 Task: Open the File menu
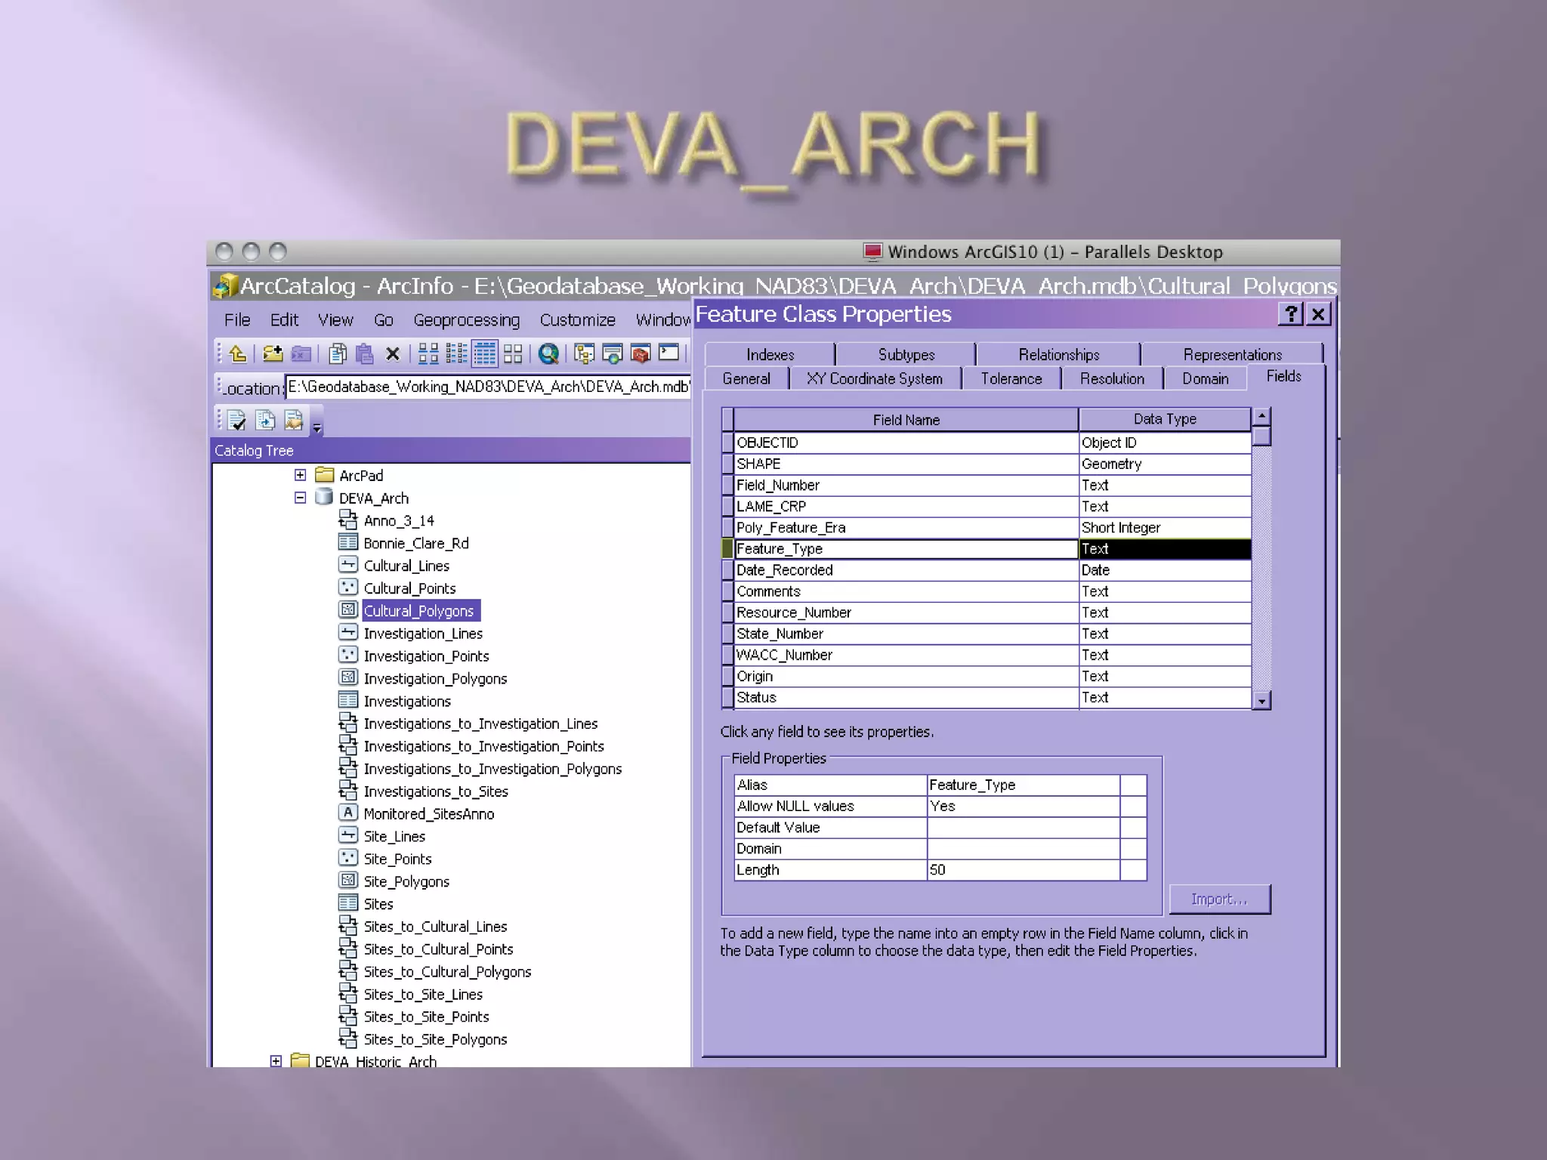pos(237,320)
